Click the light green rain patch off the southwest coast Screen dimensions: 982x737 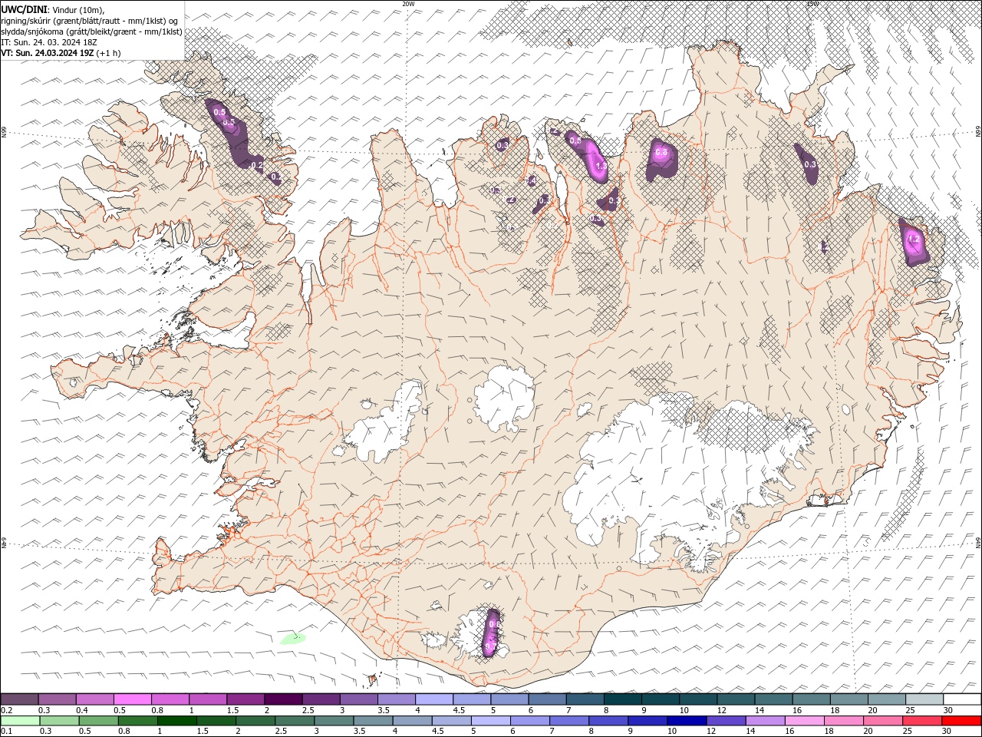pyautogui.click(x=293, y=638)
